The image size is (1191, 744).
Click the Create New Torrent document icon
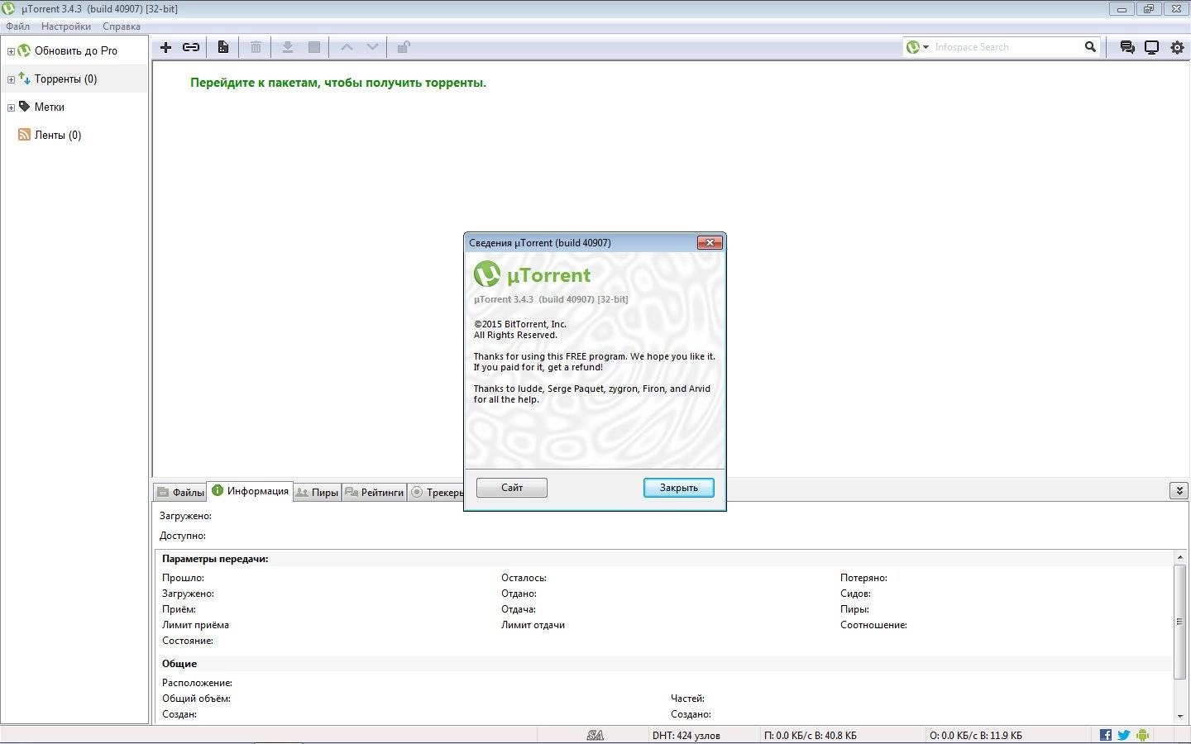click(x=223, y=47)
